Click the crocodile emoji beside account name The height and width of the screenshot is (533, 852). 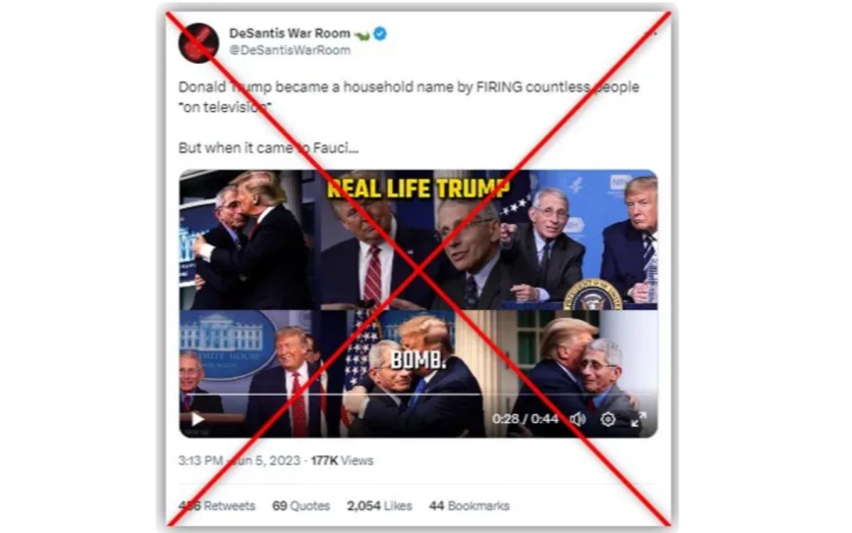click(362, 34)
